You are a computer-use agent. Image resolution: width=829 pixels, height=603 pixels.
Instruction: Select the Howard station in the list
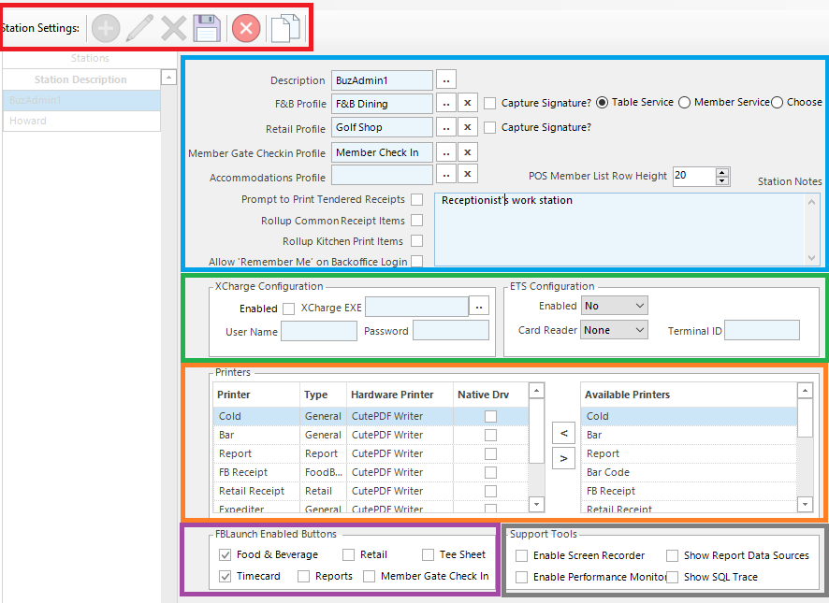pos(81,121)
